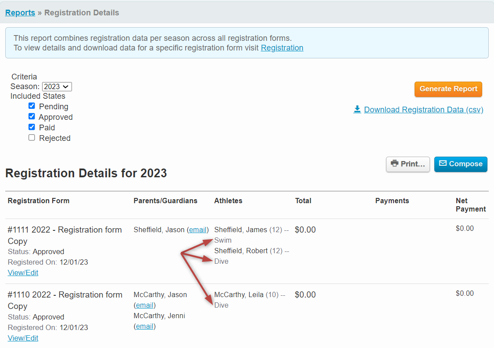Click the #1110 2022 - Registration form Copy title

(x=65, y=301)
